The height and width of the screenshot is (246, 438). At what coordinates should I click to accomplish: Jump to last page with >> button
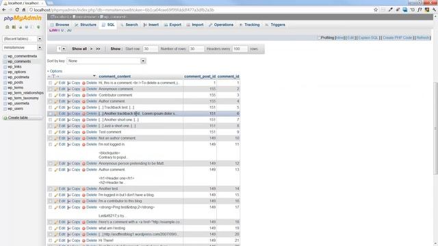pyautogui.click(x=98, y=49)
